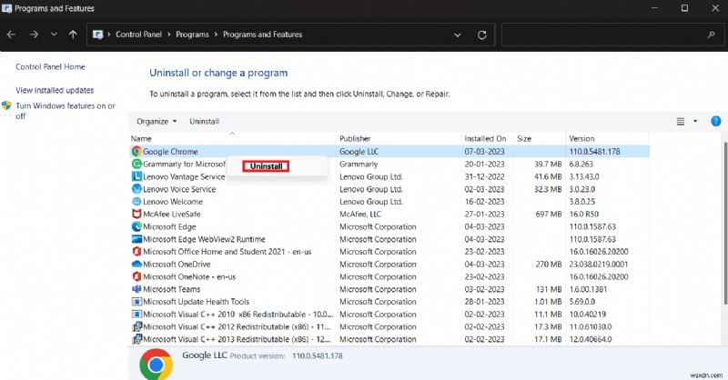Viewport: 728px width, 380px height.
Task: Click the Lenovo Vantage Service icon
Action: 136,176
